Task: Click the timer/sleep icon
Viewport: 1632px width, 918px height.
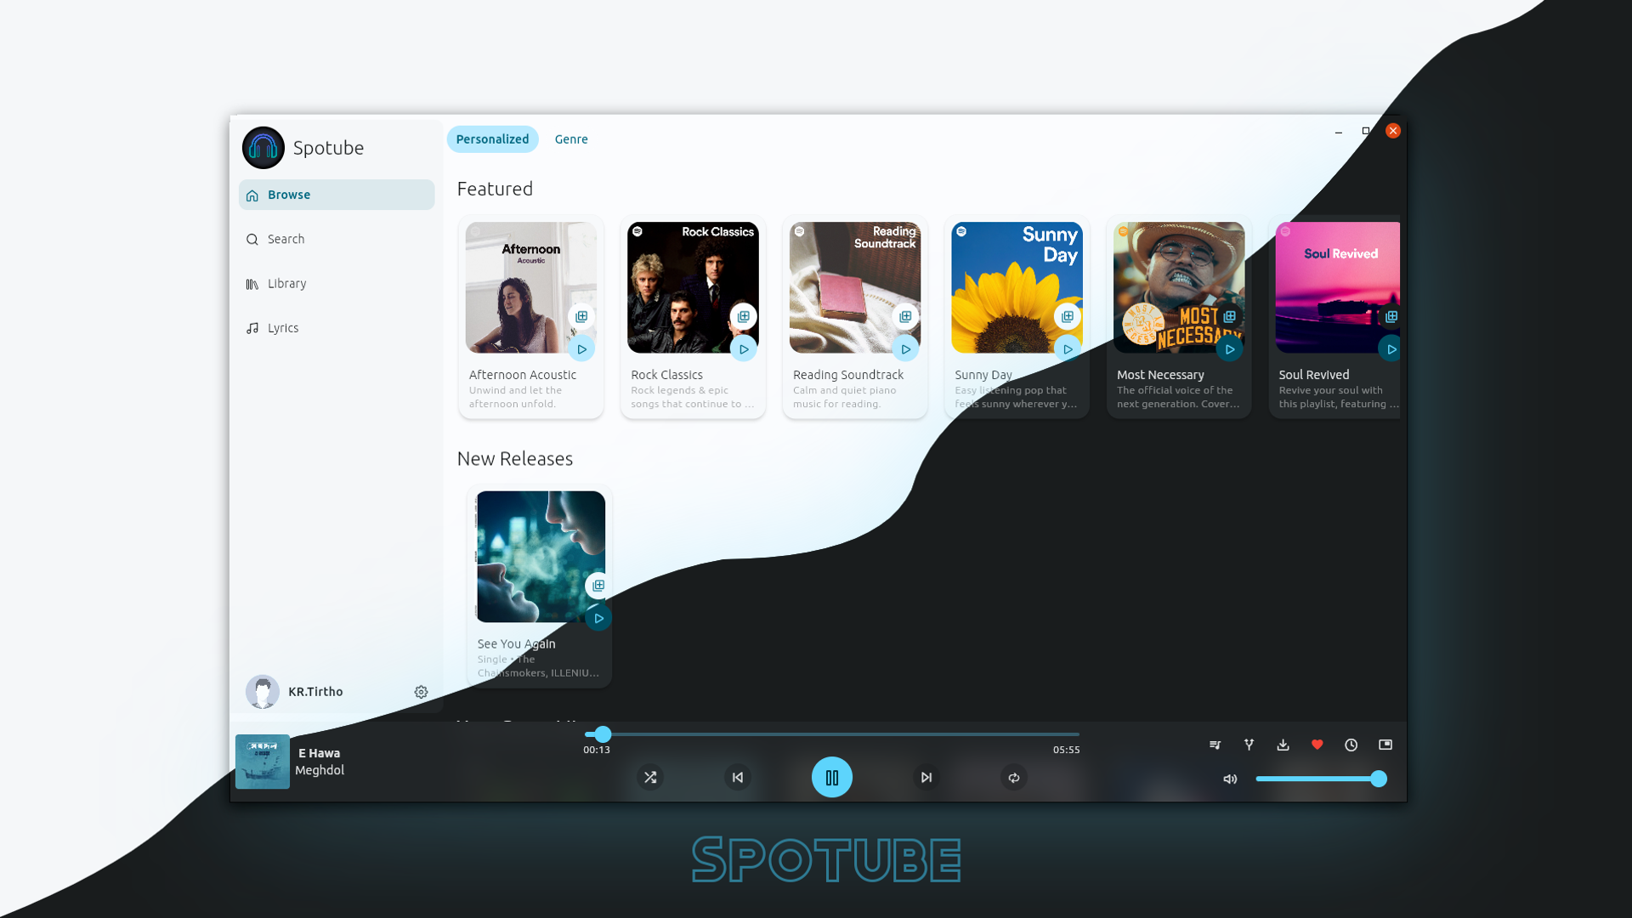Action: tap(1351, 745)
